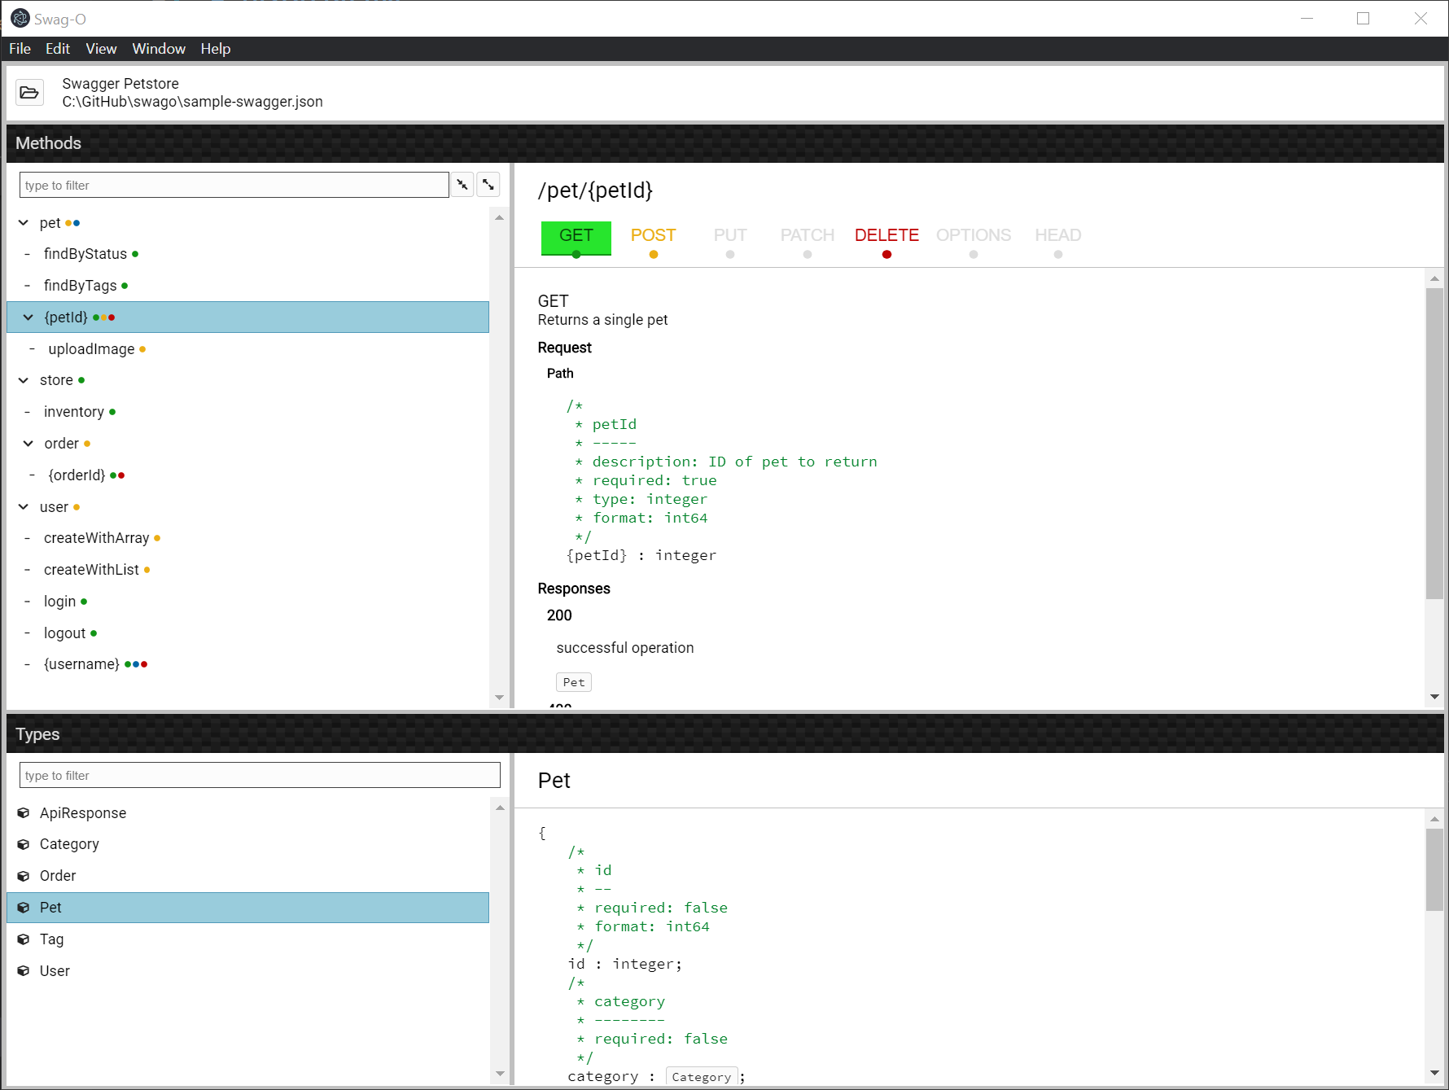The width and height of the screenshot is (1449, 1090).
Task: Focus the Methods filter input field
Action: [x=234, y=185]
